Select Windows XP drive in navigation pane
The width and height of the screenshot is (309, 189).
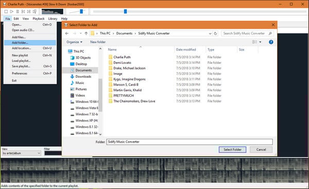click(x=84, y=121)
